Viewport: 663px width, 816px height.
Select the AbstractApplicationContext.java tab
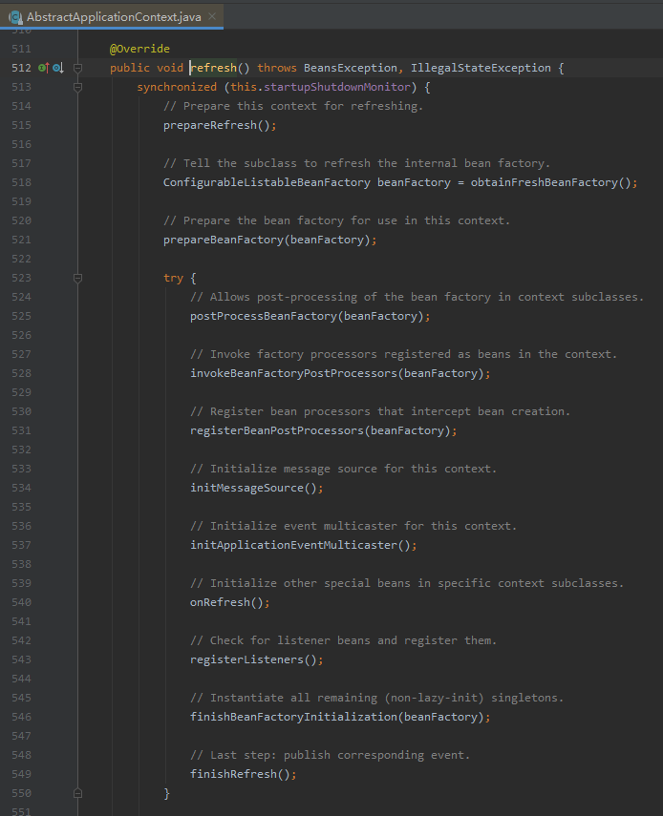pyautogui.click(x=112, y=16)
